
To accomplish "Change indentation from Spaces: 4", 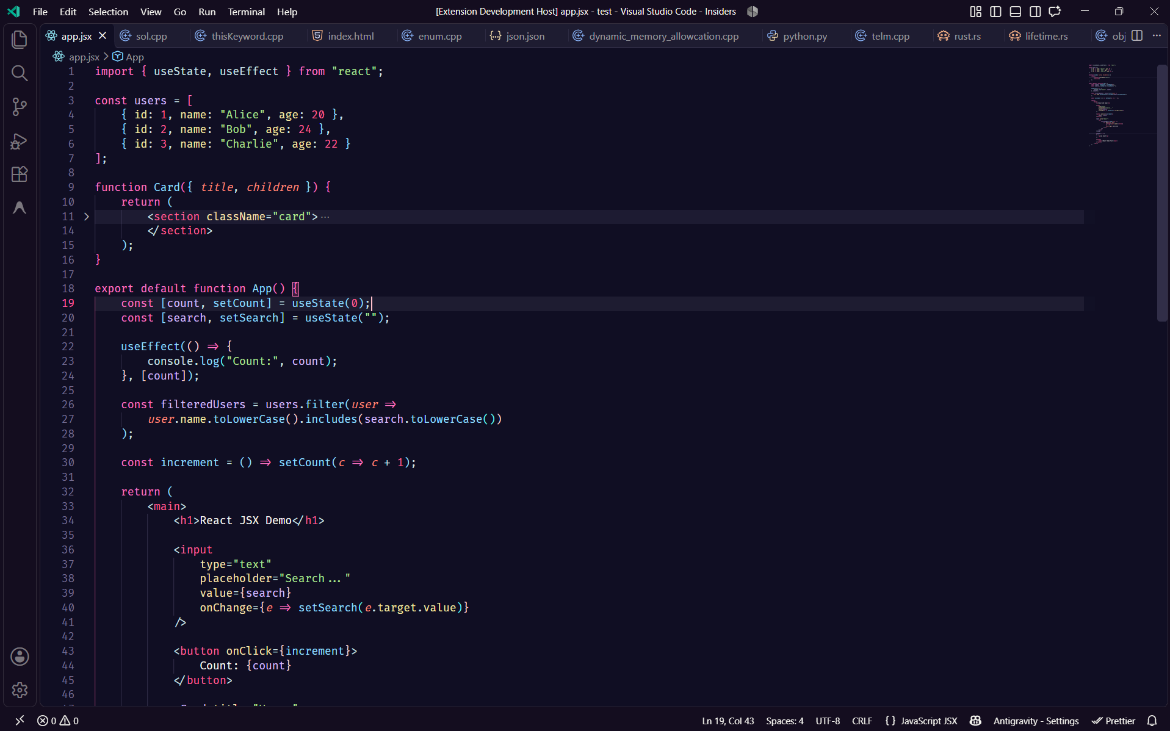I will pyautogui.click(x=784, y=721).
